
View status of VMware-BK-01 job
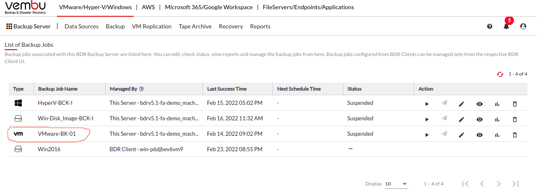[x=480, y=135]
